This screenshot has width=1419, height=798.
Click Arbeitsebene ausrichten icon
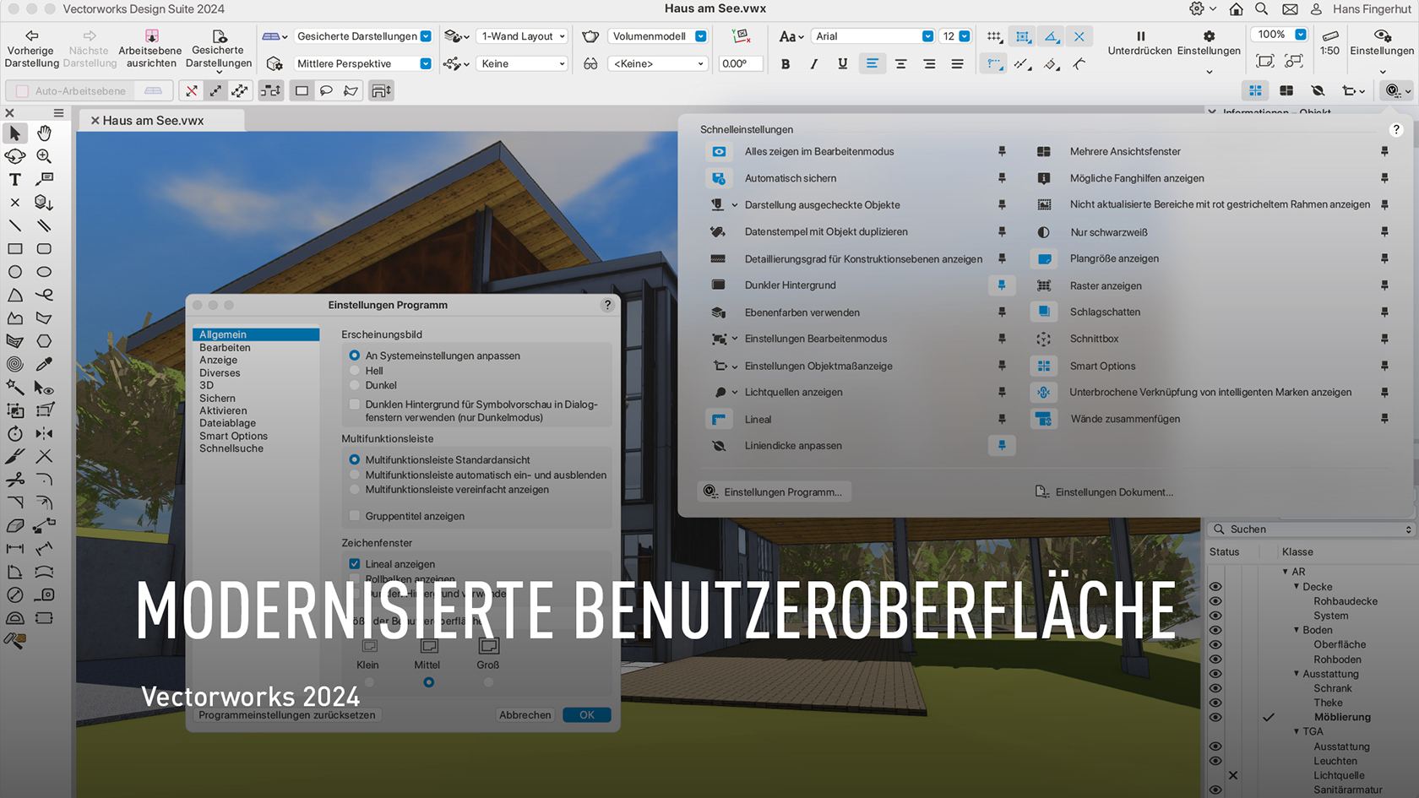point(151,35)
